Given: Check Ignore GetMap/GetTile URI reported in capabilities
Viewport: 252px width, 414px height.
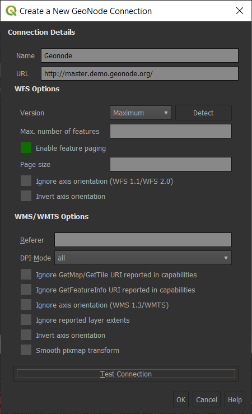Looking at the screenshot, I should (26, 275).
